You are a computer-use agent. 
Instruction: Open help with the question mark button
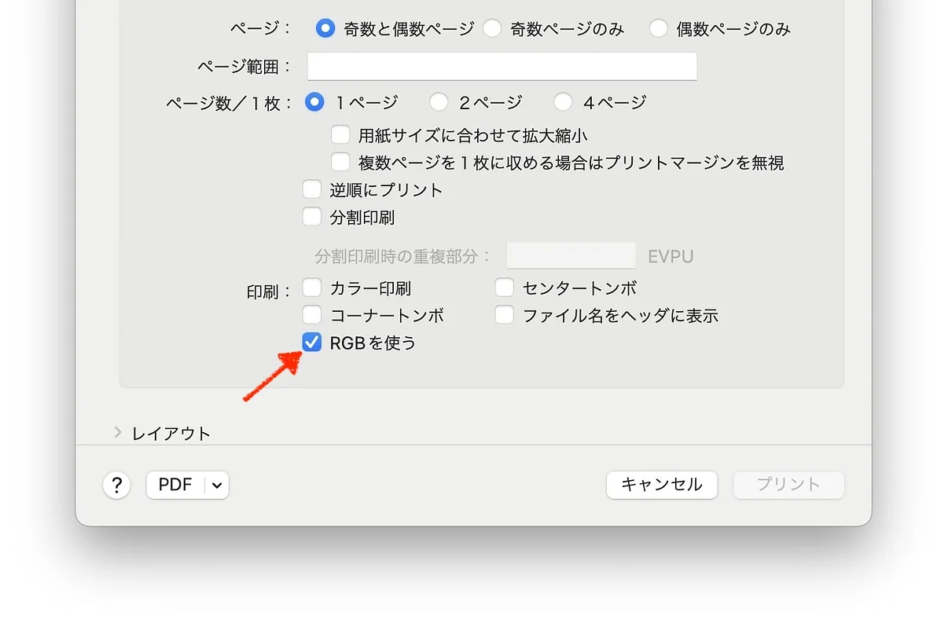click(116, 486)
